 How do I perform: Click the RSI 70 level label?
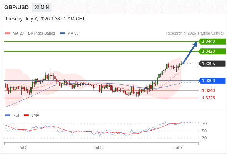click(x=204, y=124)
